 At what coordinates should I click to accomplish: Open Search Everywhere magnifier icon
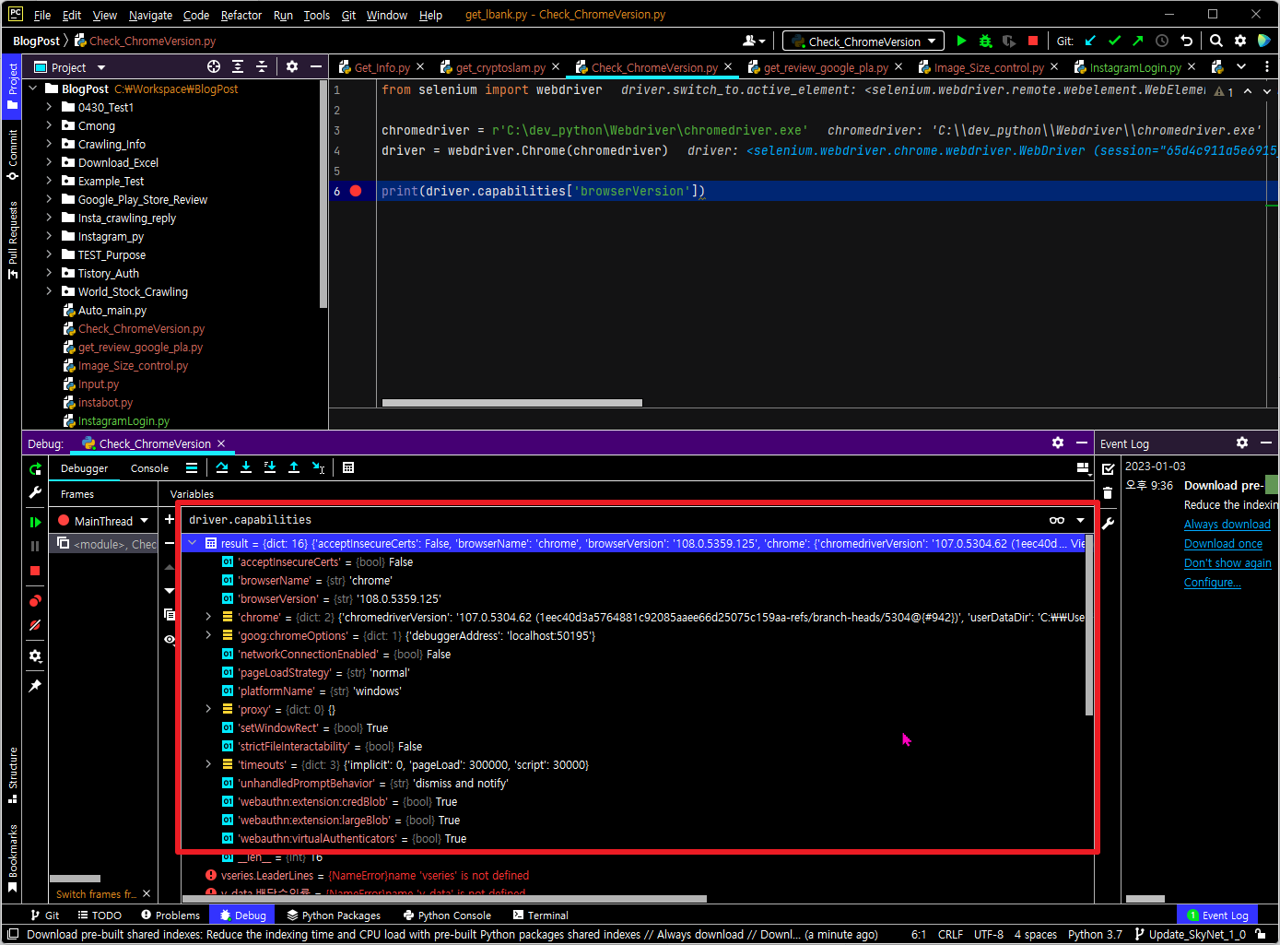1216,41
